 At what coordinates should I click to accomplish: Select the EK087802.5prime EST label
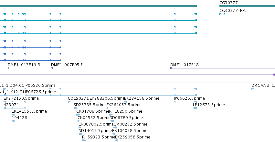(96, 124)
